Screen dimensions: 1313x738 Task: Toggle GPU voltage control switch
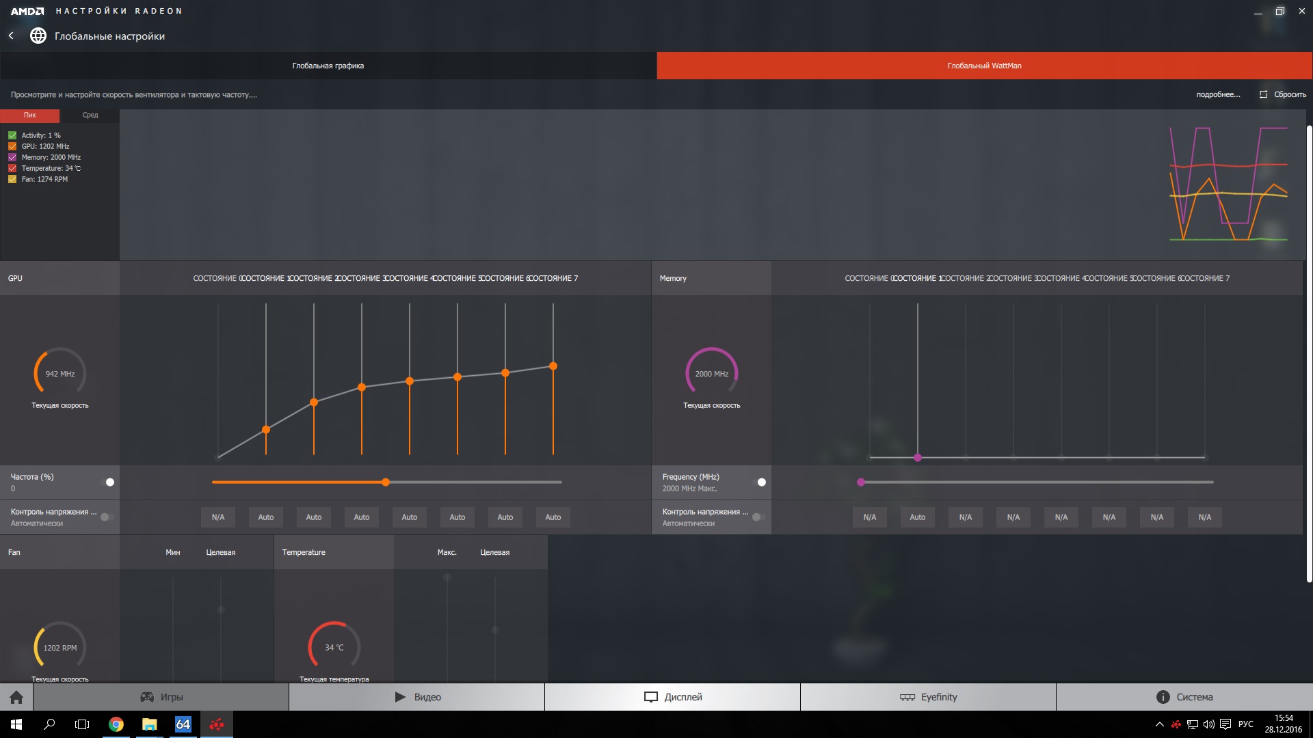point(107,517)
